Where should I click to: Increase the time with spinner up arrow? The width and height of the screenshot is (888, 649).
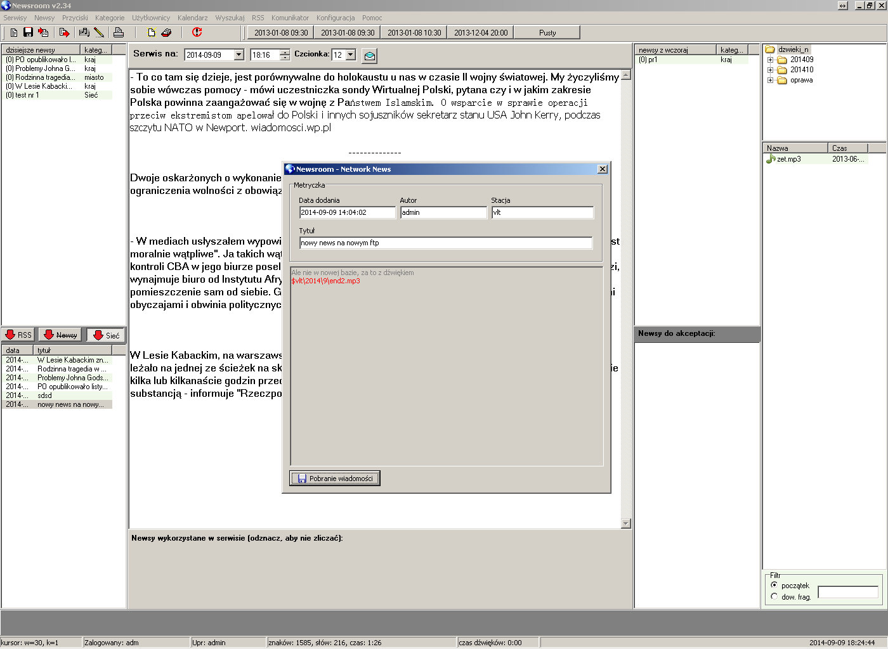point(285,52)
